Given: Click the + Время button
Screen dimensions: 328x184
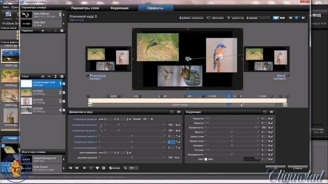Looking at the screenshot, I should pyautogui.click(x=252, y=18).
